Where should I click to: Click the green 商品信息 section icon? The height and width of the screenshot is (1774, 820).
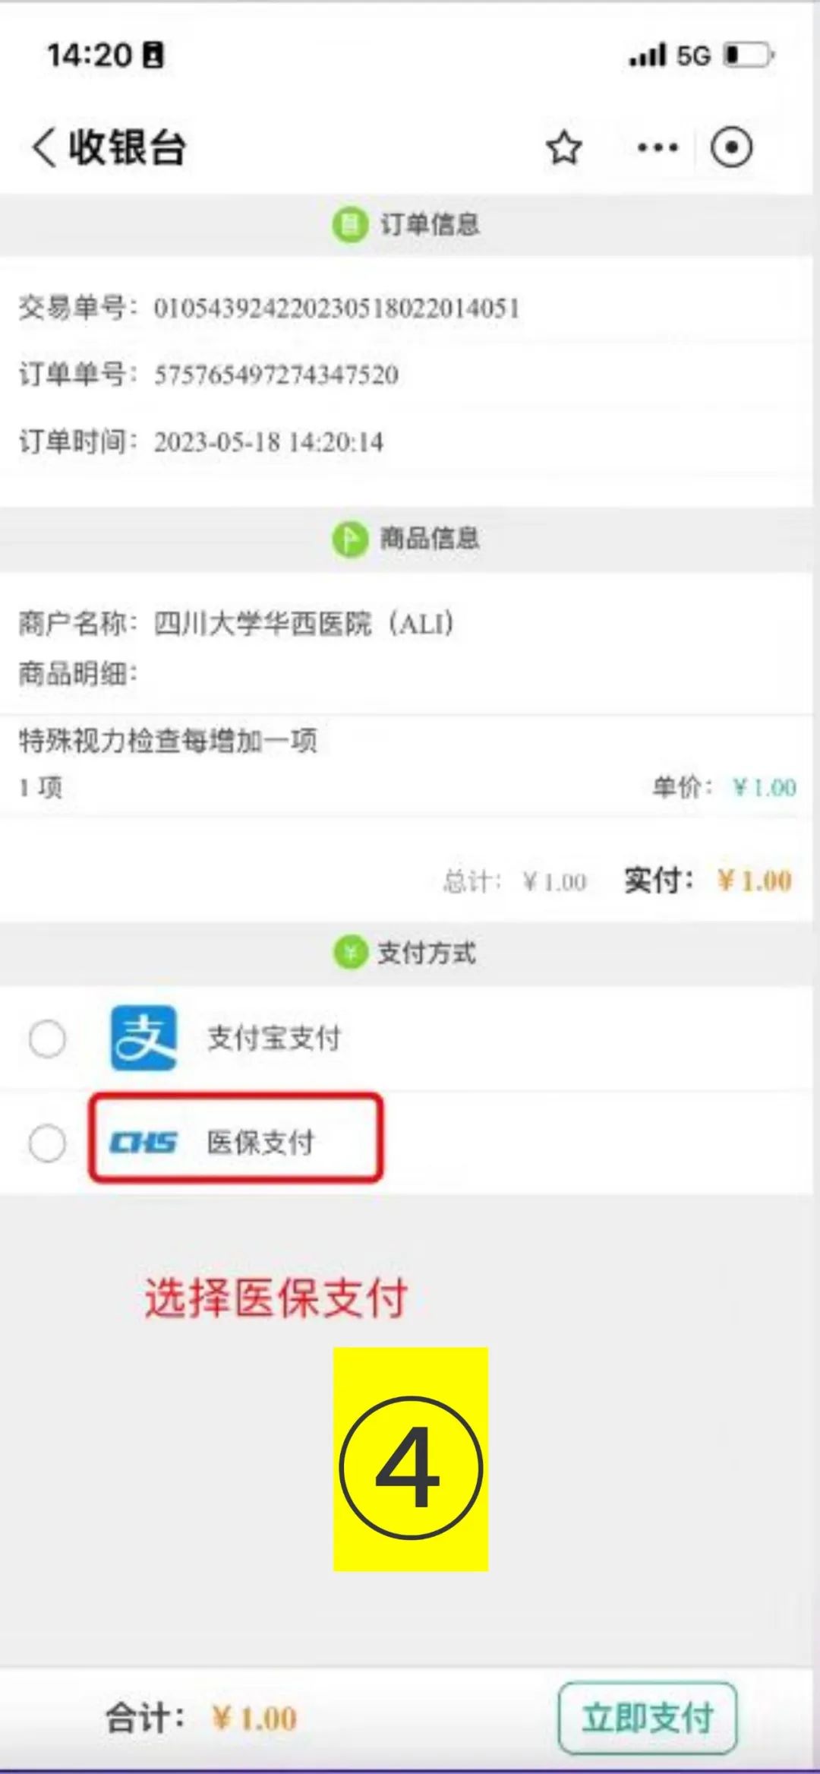click(349, 541)
